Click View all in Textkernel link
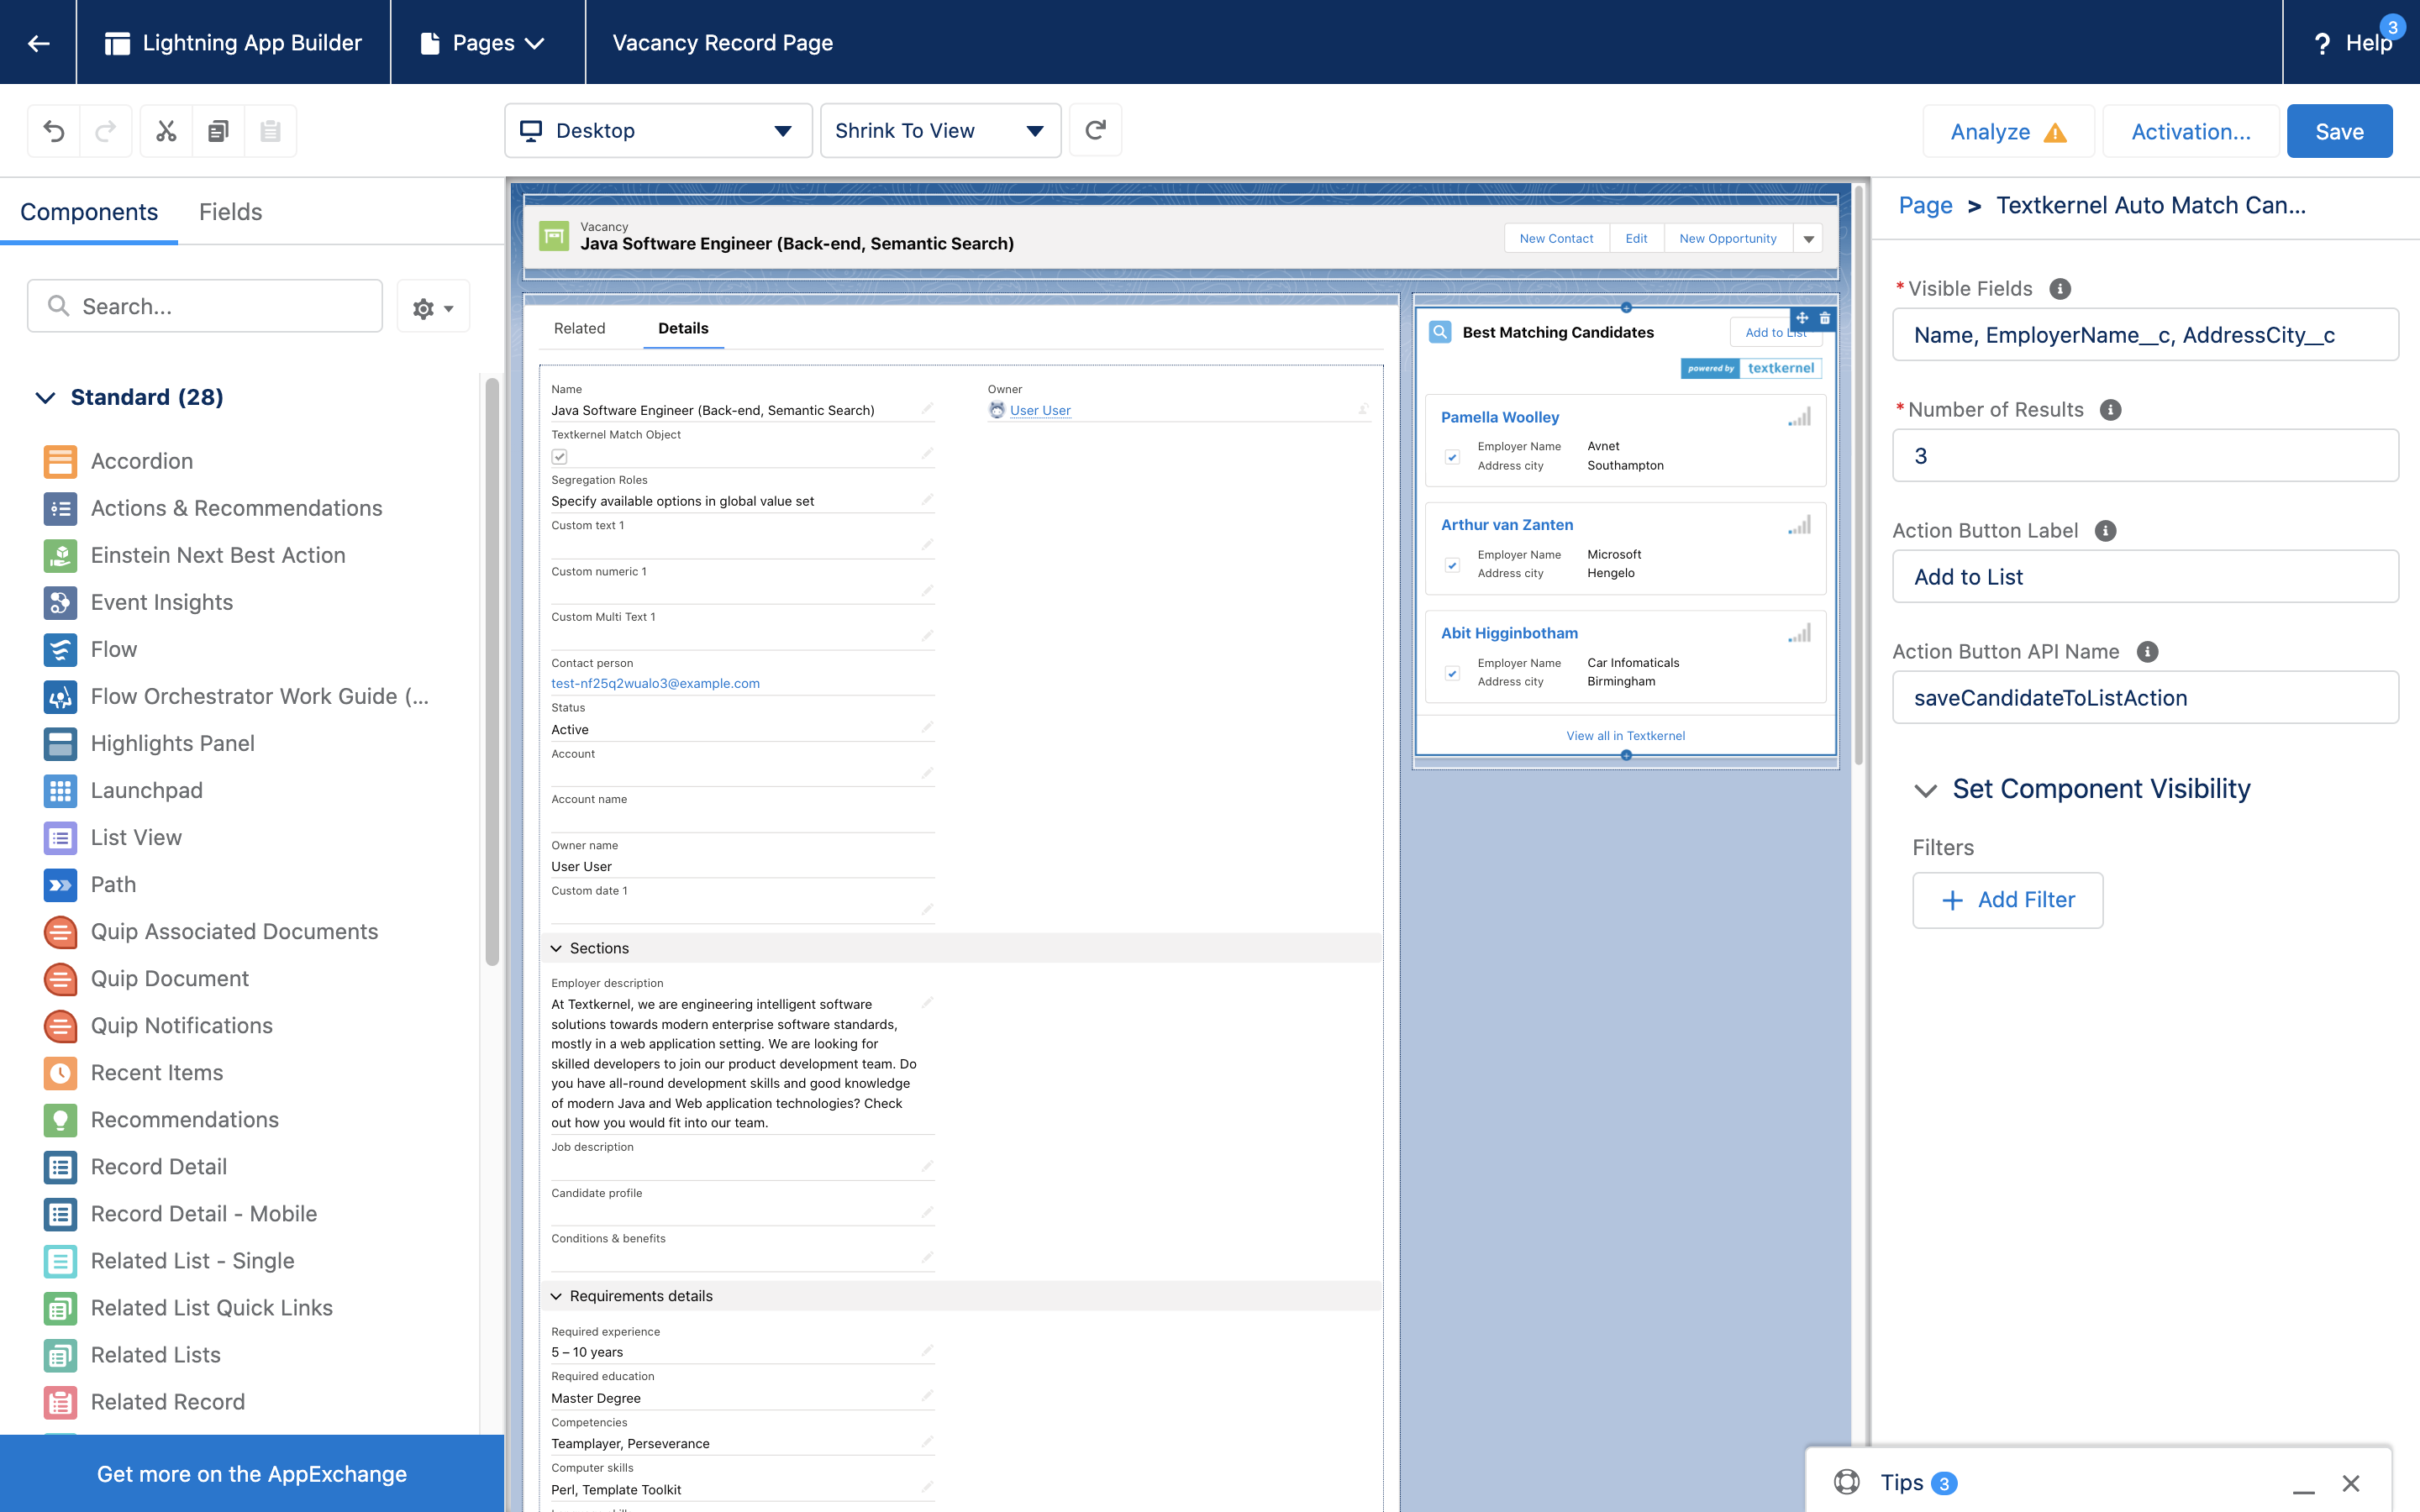This screenshot has width=2420, height=1512. coord(1625,735)
